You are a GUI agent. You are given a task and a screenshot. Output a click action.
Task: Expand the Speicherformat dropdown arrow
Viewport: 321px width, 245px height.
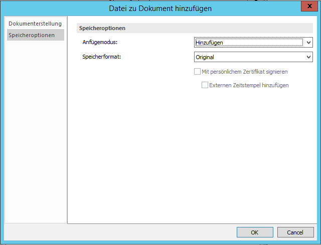[308, 57]
